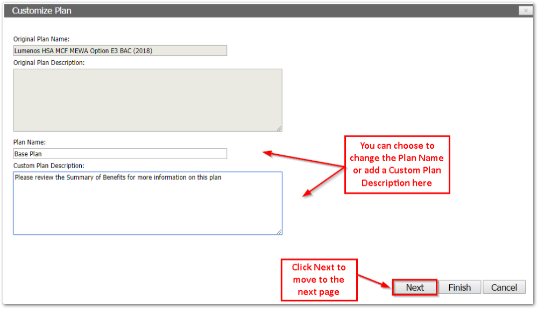Click the Finish button
The height and width of the screenshot is (309, 538).
(x=459, y=287)
